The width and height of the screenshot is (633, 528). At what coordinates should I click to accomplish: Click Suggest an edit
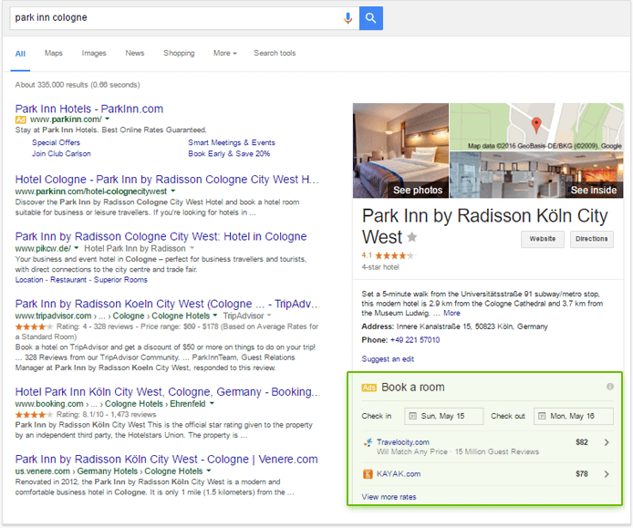(x=388, y=359)
